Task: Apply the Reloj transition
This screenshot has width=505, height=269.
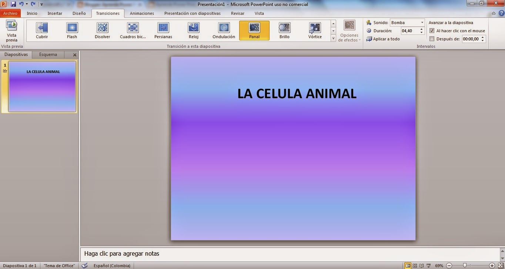Action: pos(193,30)
